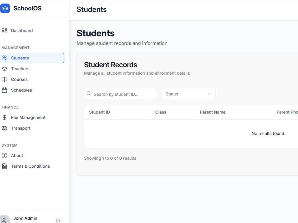
Task: Click the 'No results found.' message
Action: point(268,134)
